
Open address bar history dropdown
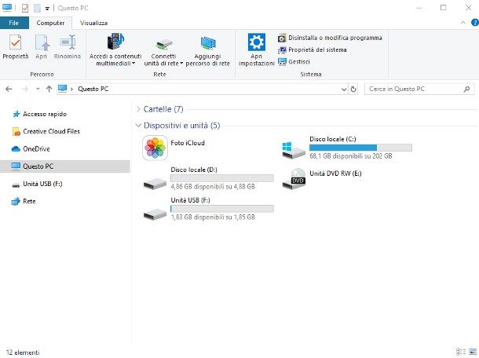[344, 89]
